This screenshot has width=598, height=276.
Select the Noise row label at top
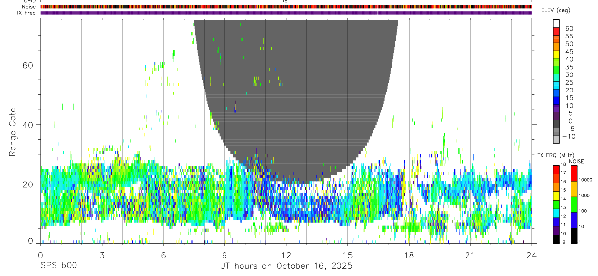pos(29,7)
